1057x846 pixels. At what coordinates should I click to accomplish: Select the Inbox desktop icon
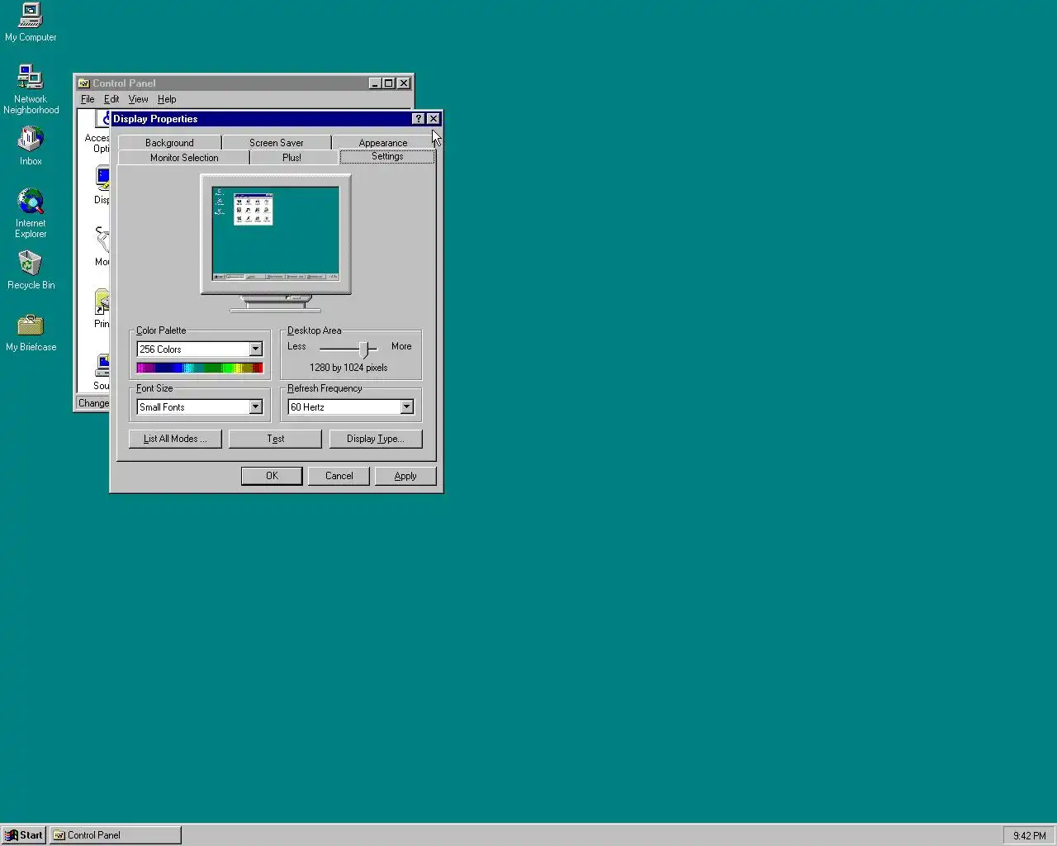tap(31, 145)
